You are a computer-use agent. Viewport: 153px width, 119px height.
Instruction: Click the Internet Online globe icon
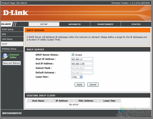[5, 56]
